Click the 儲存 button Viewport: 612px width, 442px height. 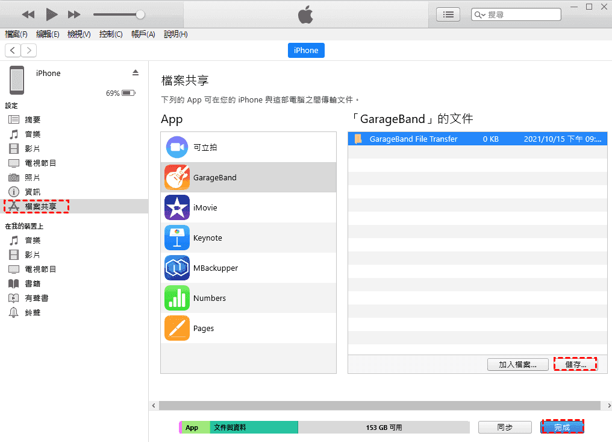pos(575,364)
